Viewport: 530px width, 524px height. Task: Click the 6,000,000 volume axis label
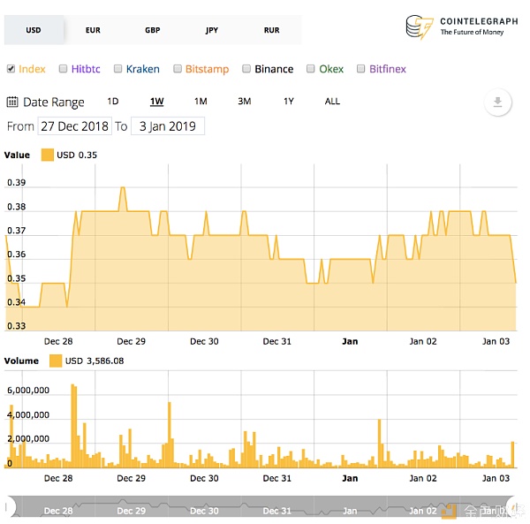(28, 390)
